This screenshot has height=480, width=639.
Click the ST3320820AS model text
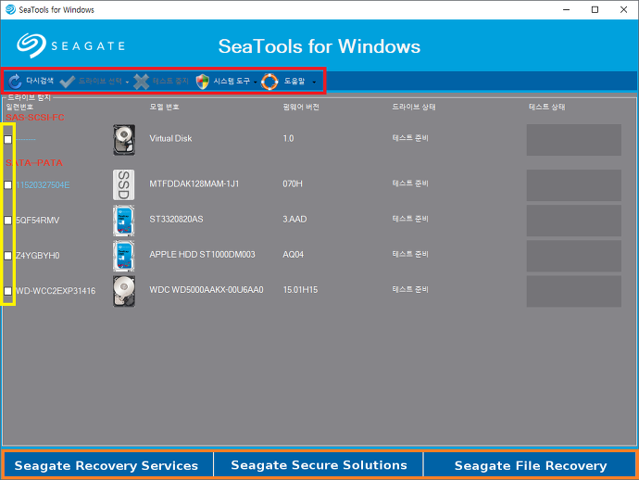point(176,219)
